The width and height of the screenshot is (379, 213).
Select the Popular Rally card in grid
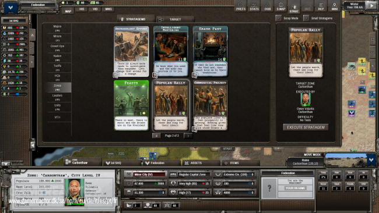coord(171,105)
